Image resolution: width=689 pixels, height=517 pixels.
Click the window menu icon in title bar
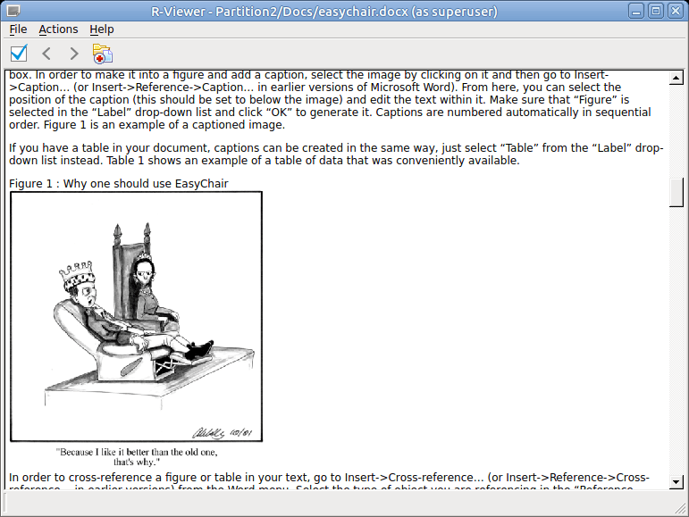(13, 11)
